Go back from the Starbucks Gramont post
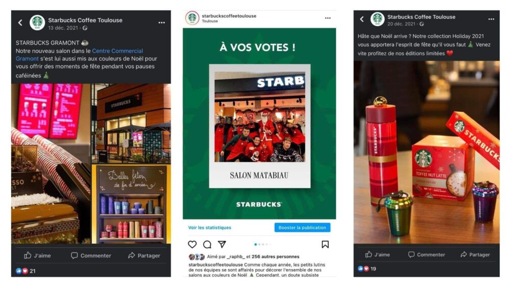The width and height of the screenshot is (522, 293). click(20, 22)
